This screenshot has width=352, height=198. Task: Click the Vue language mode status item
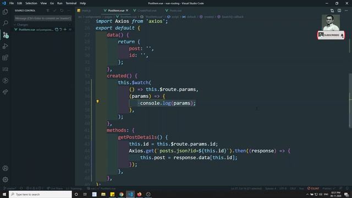pyautogui.click(x=301, y=188)
